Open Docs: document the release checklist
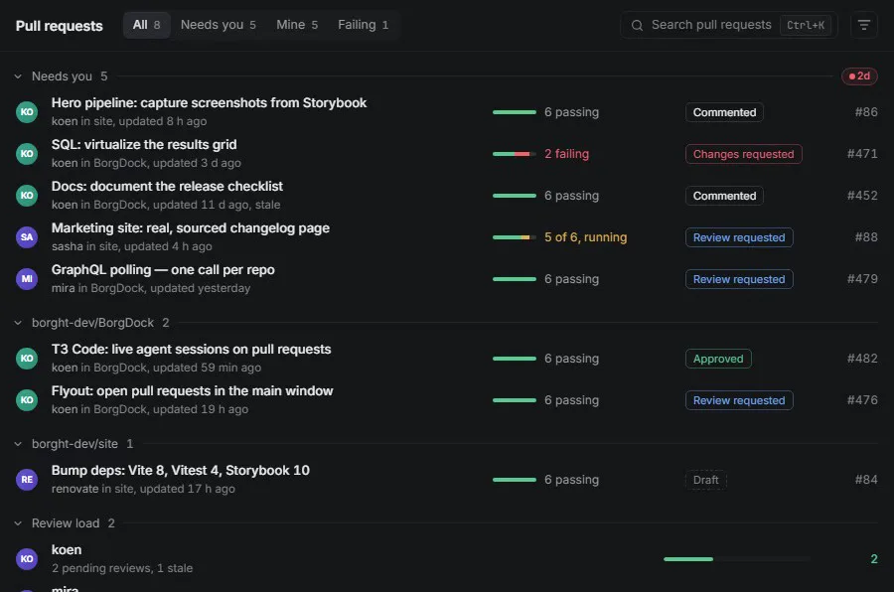 click(x=167, y=187)
